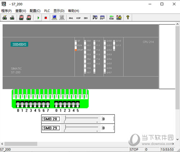180x152 pixels.
Task: Click the second program-module toolbar icon
Action: click(12, 18)
